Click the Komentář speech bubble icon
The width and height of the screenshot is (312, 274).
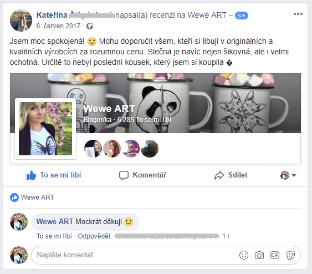[124, 175]
